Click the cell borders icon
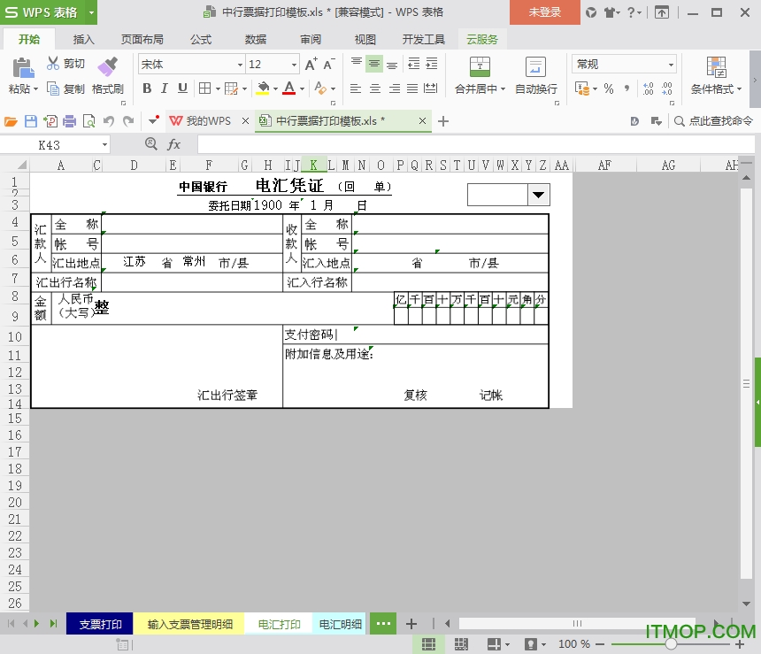This screenshot has height=654, width=761. (204, 88)
